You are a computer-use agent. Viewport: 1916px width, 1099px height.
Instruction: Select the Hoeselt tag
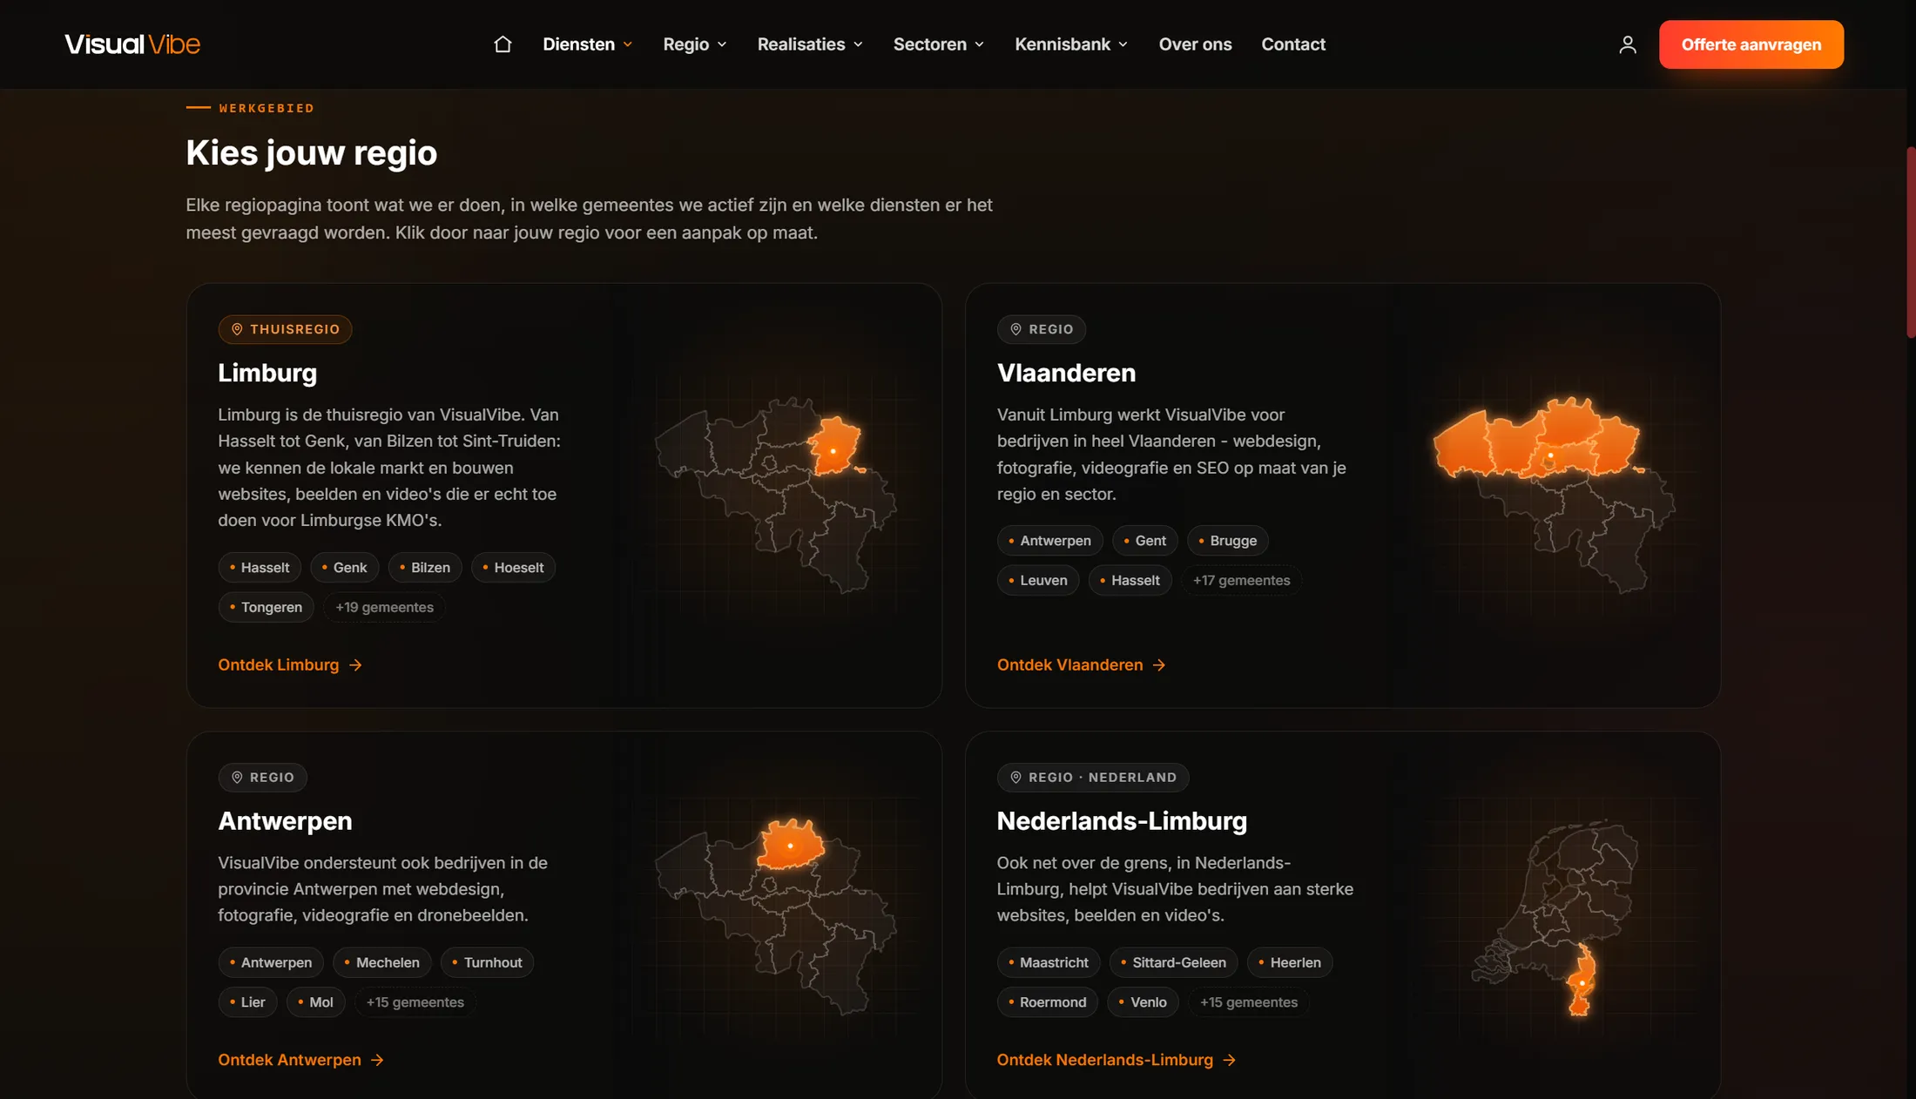pyautogui.click(x=513, y=568)
